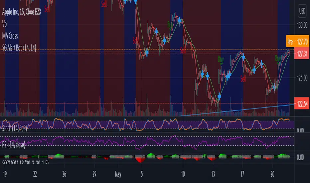Select the SQZMOM_LB indicator label
Image resolution: width=310 pixels, height=183 pixels.
[x=25, y=162]
